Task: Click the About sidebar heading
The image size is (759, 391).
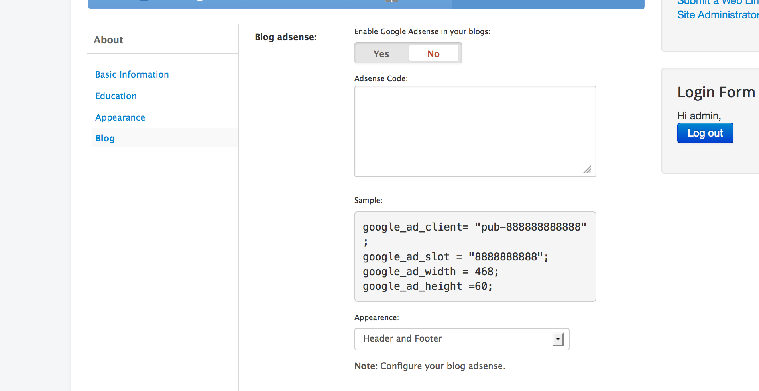Action: (108, 40)
